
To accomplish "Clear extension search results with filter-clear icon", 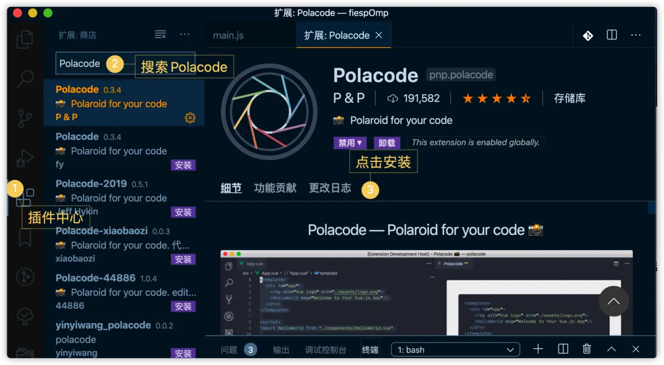I will [x=160, y=35].
